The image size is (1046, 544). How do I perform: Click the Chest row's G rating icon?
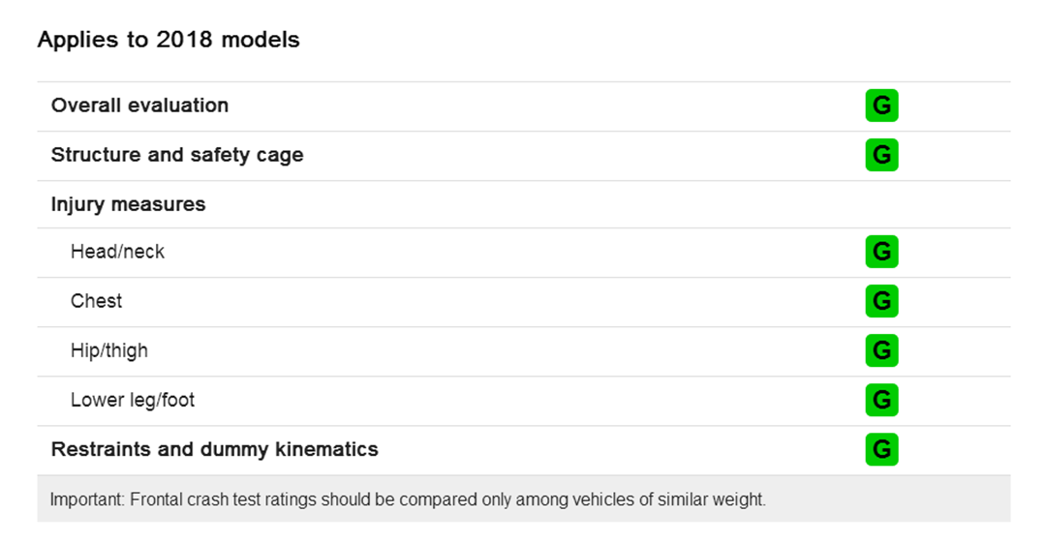tap(881, 301)
